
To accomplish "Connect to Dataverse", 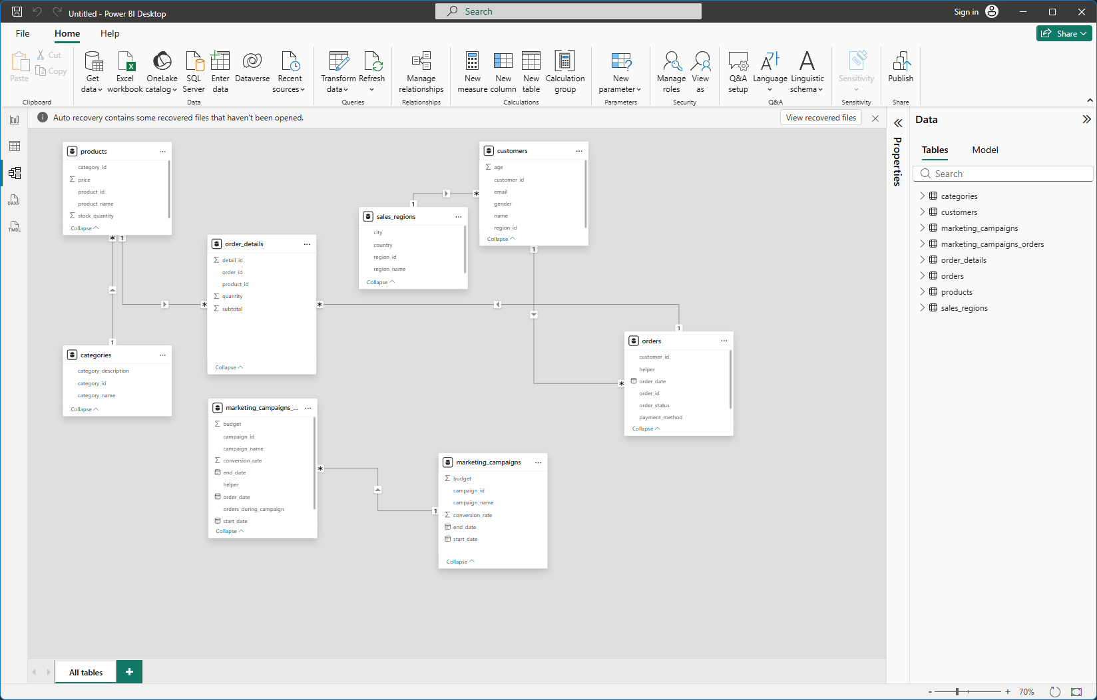I will (252, 67).
